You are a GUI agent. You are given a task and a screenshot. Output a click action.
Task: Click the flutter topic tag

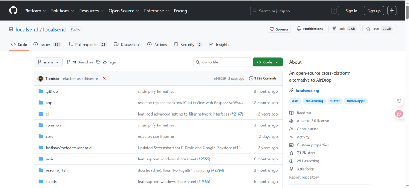tap(335, 101)
